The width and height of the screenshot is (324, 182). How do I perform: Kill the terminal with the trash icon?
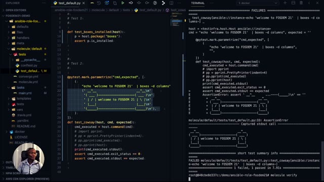coord(301,3)
